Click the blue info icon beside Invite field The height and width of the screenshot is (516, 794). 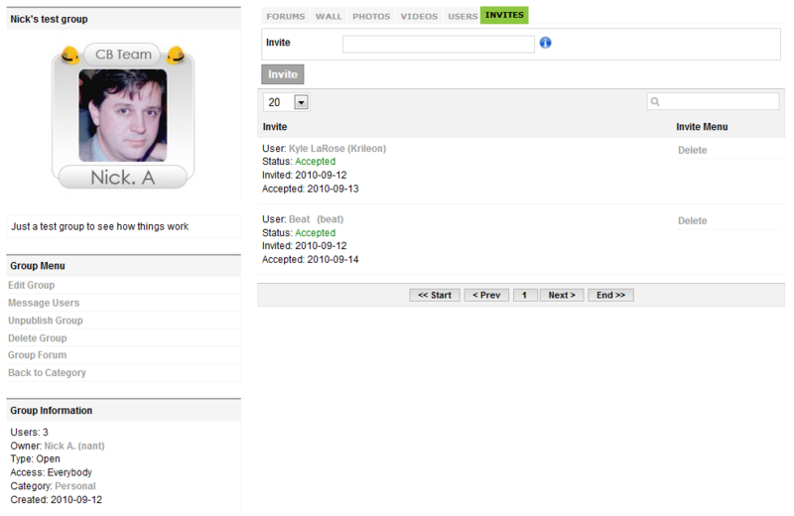tap(545, 43)
